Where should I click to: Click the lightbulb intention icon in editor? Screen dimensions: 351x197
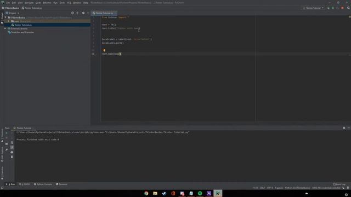(104, 50)
